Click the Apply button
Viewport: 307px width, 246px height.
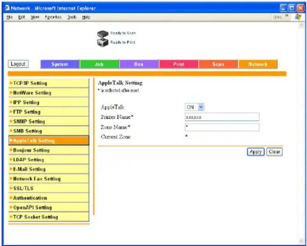tap(256, 152)
